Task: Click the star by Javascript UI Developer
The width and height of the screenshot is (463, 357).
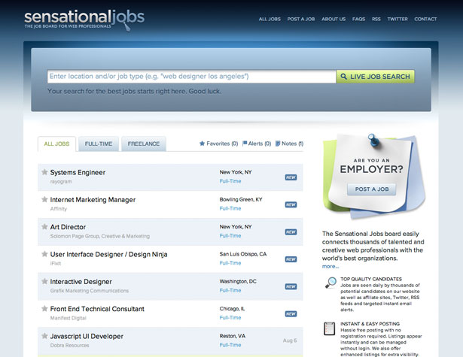Action: coord(44,336)
